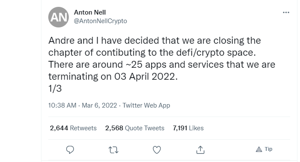Click the '1/3' thread marker text
300x162 pixels.
point(55,89)
